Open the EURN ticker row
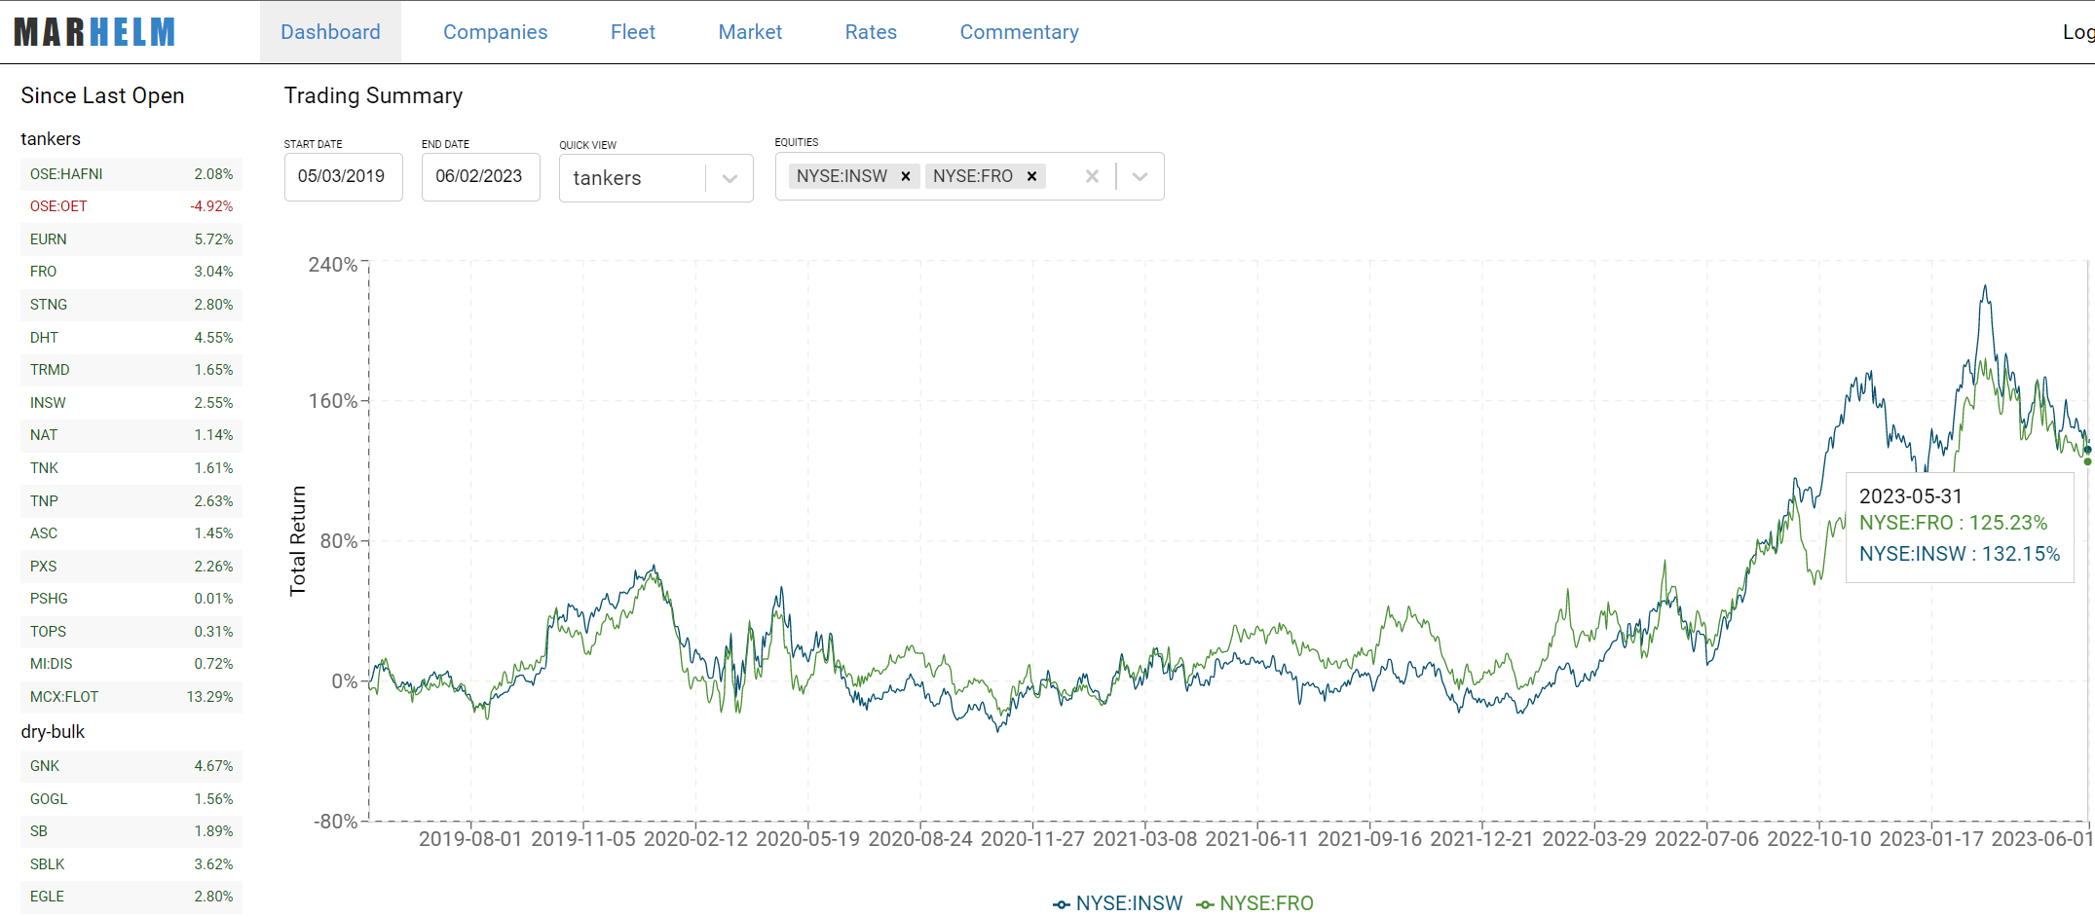The width and height of the screenshot is (2095, 917). [x=131, y=239]
